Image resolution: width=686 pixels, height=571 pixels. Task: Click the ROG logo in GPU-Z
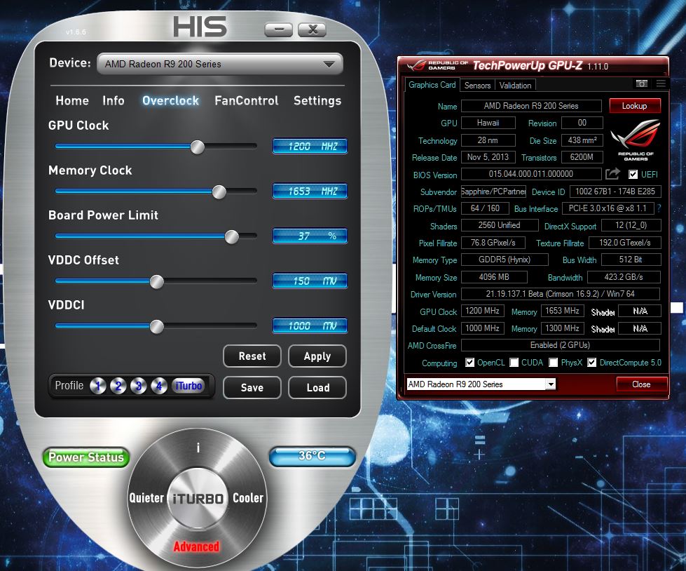[x=636, y=139]
